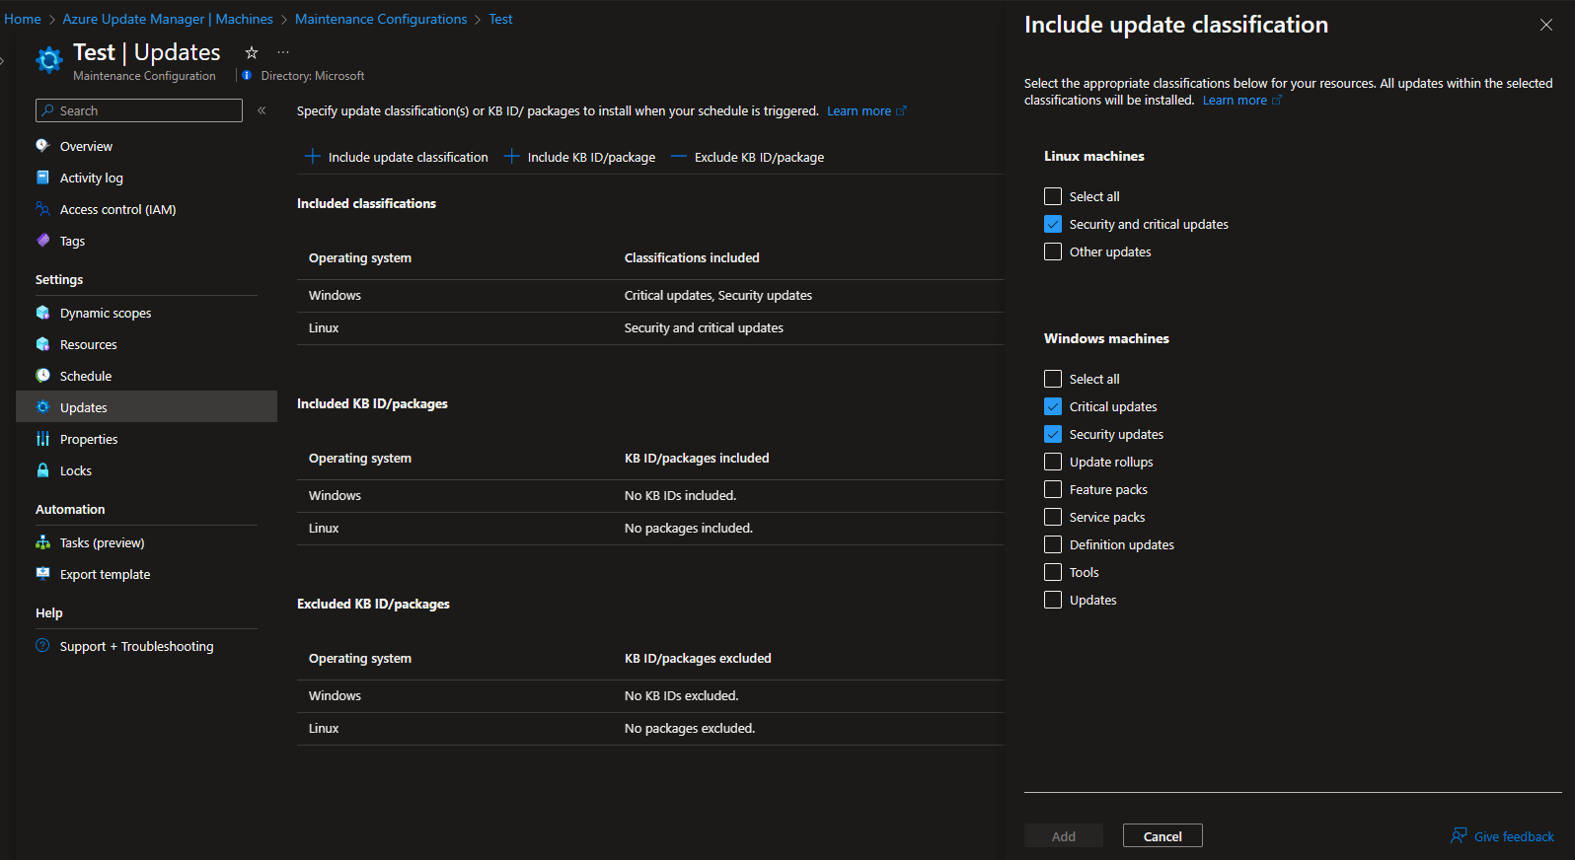Uncheck Security and critical updates for Linux
1575x860 pixels.
click(1053, 224)
